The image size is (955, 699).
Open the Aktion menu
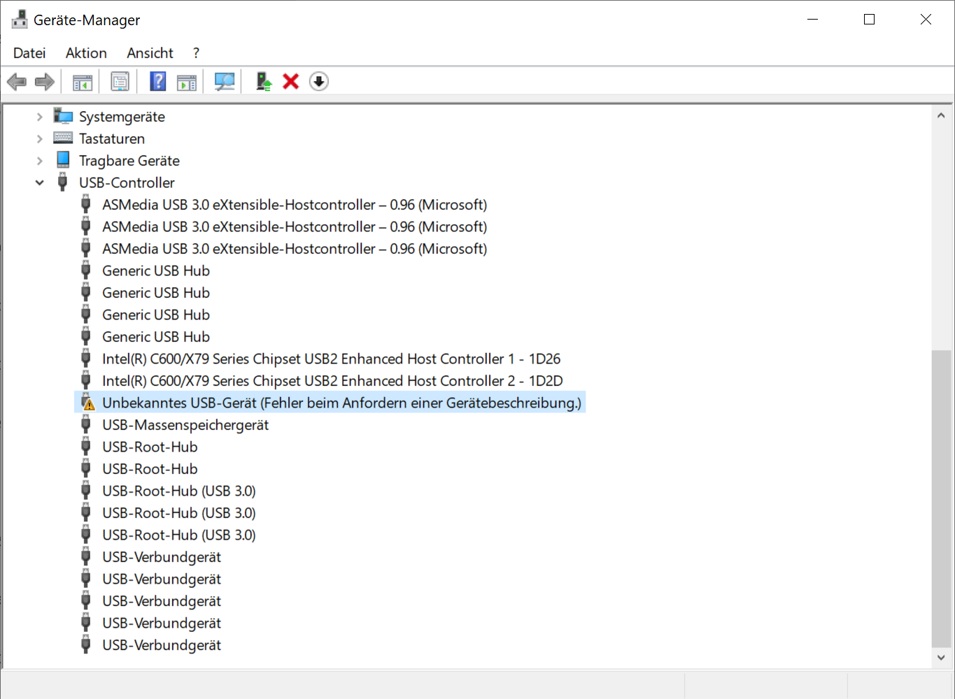[x=86, y=53]
